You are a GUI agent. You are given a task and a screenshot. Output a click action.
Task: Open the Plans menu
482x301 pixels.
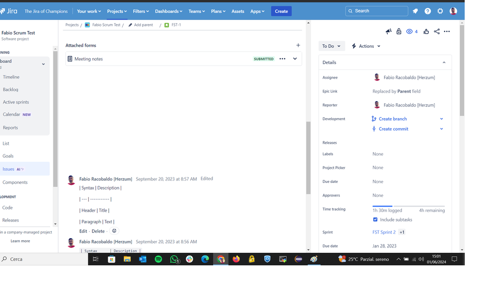point(218,12)
